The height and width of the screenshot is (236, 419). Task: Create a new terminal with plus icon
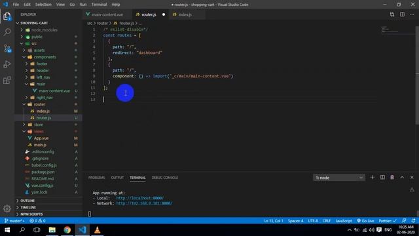click(x=373, y=178)
